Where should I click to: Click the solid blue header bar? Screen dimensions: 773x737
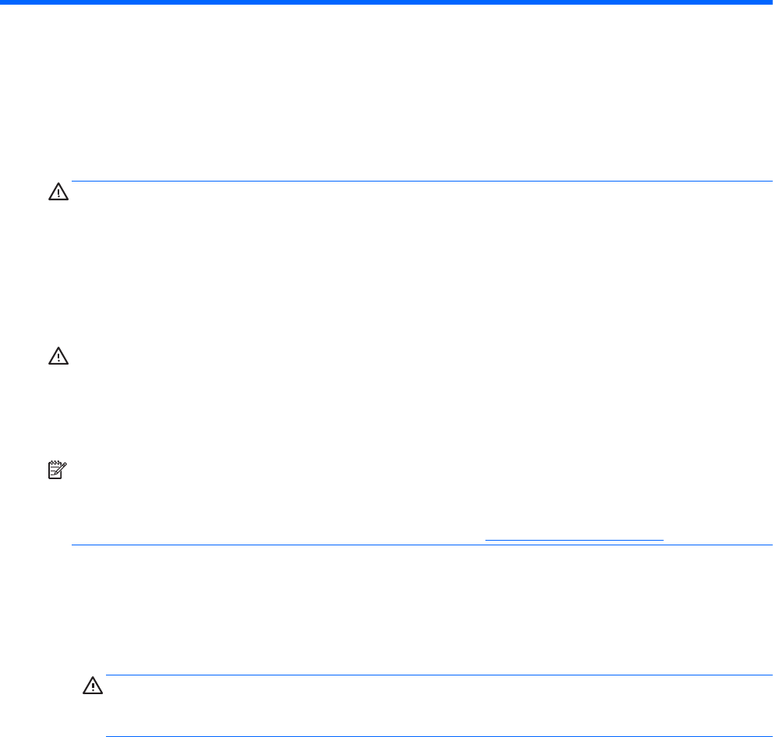tap(386, 2)
